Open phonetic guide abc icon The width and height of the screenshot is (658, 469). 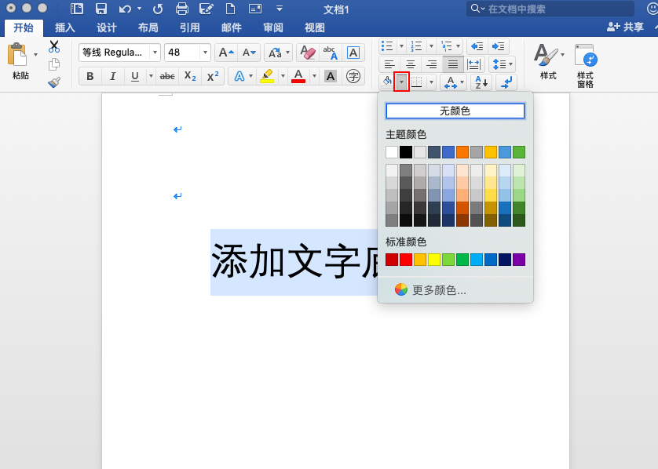331,53
